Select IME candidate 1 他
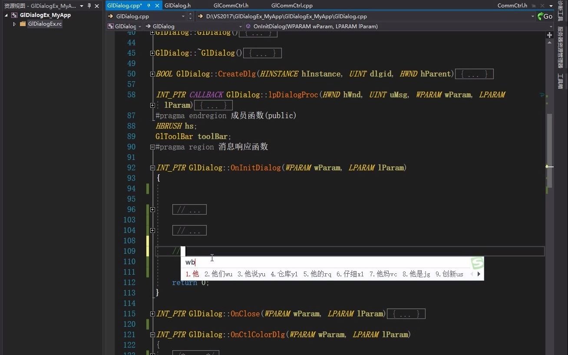 (192, 274)
